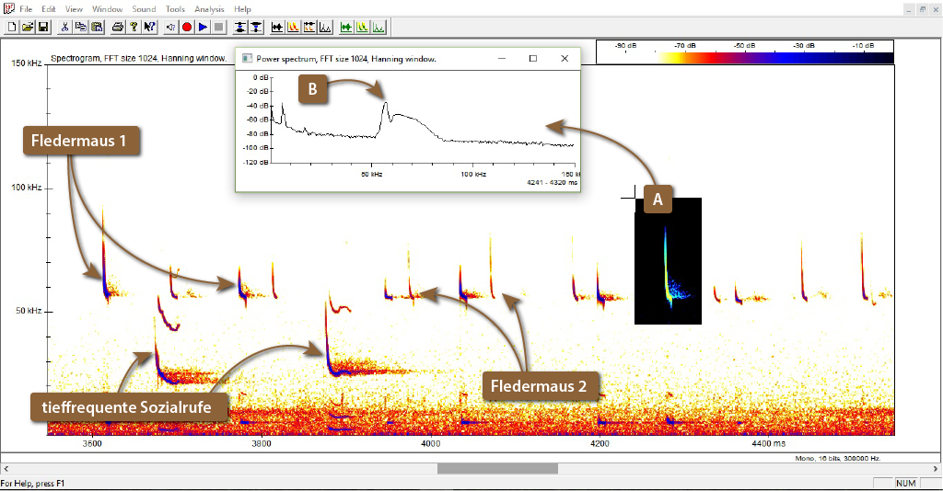This screenshot has width=943, height=491.
Task: Click the horizontal scrollbar thumb
Action: [x=497, y=469]
